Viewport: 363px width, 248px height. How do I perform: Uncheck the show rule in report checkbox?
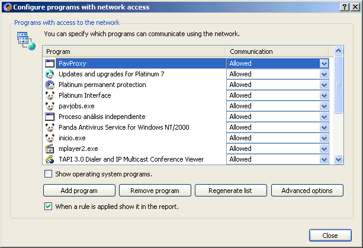48,207
